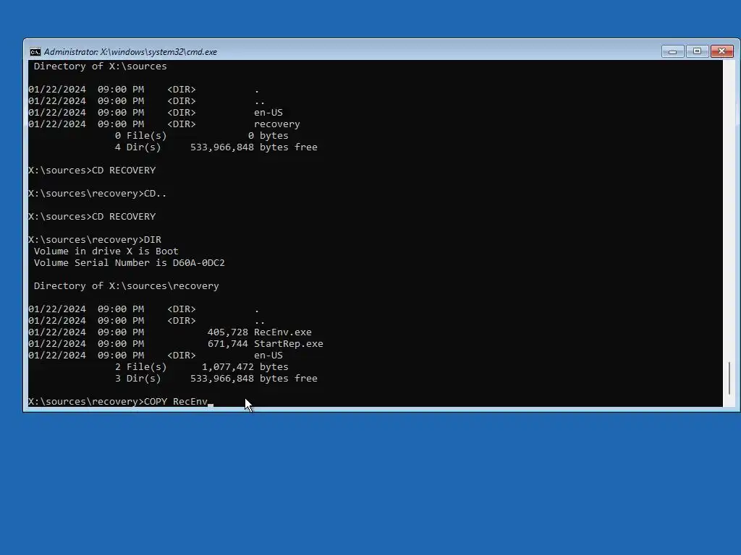
Task: Click the 3 Dir(s) bytes free line
Action: point(216,379)
